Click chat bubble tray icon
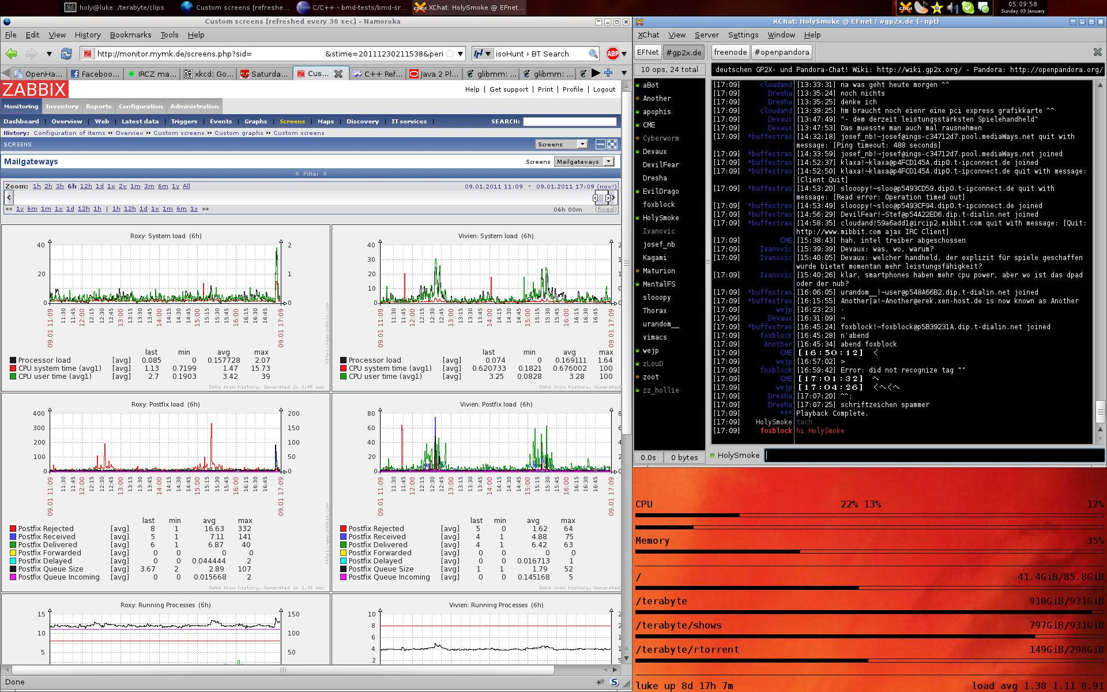The image size is (1107, 692). [984, 7]
